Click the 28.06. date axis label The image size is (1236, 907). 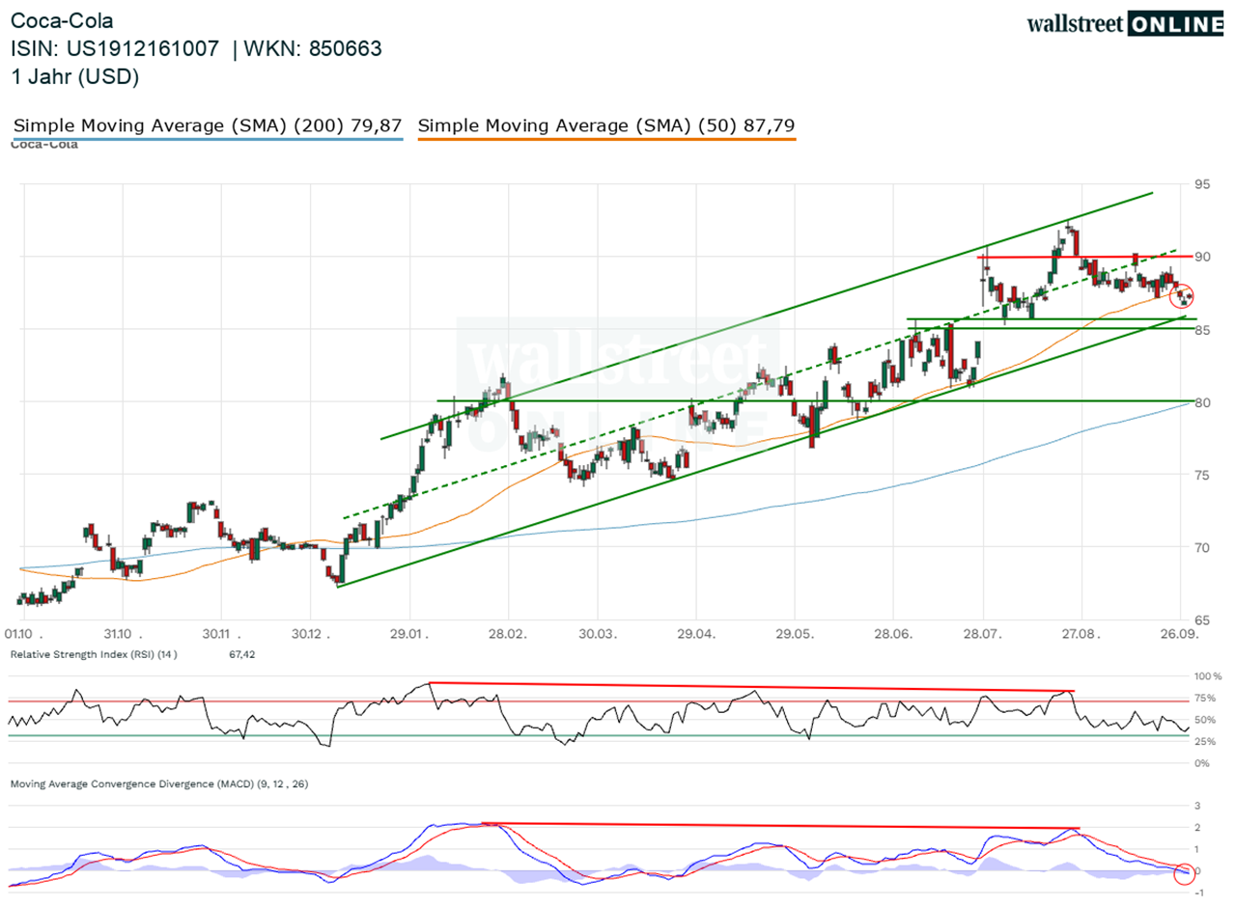click(x=894, y=634)
